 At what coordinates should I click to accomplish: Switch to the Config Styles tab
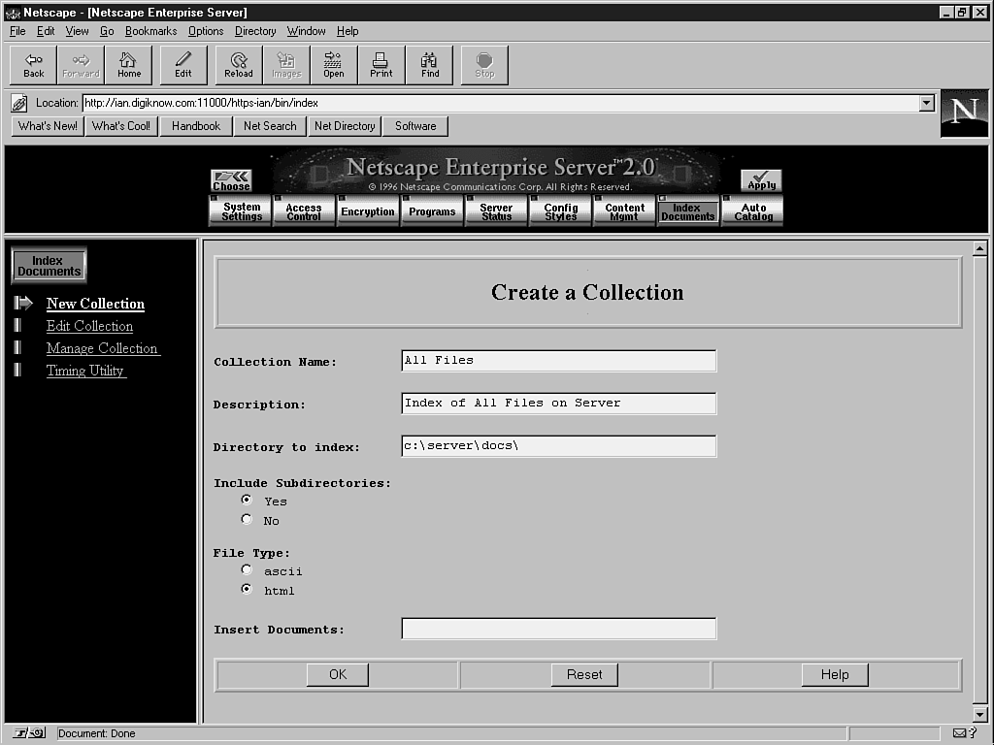tap(560, 211)
